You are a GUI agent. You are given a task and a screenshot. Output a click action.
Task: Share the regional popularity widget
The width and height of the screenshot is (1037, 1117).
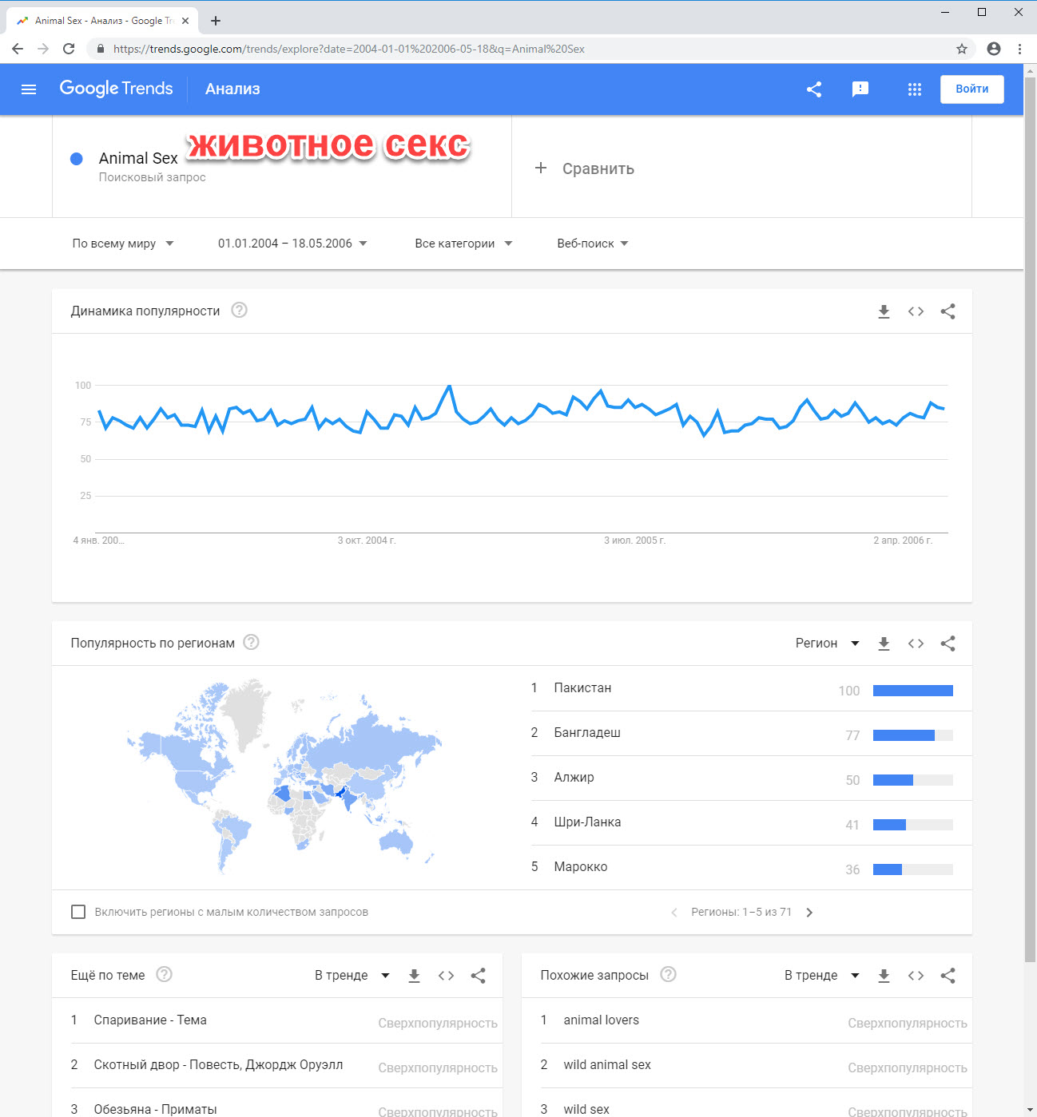click(948, 644)
